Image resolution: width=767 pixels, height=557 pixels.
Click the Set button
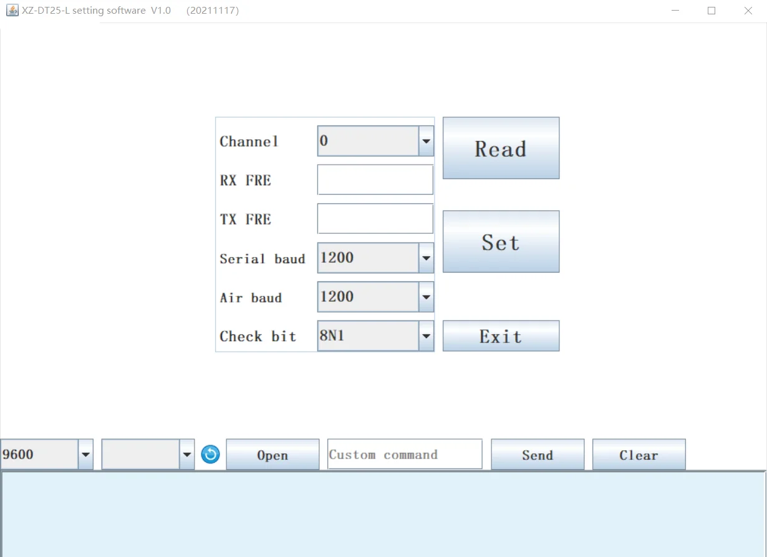pos(501,241)
